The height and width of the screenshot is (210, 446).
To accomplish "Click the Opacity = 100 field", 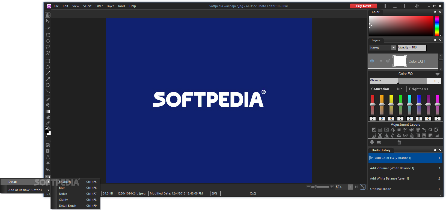I will (412, 48).
